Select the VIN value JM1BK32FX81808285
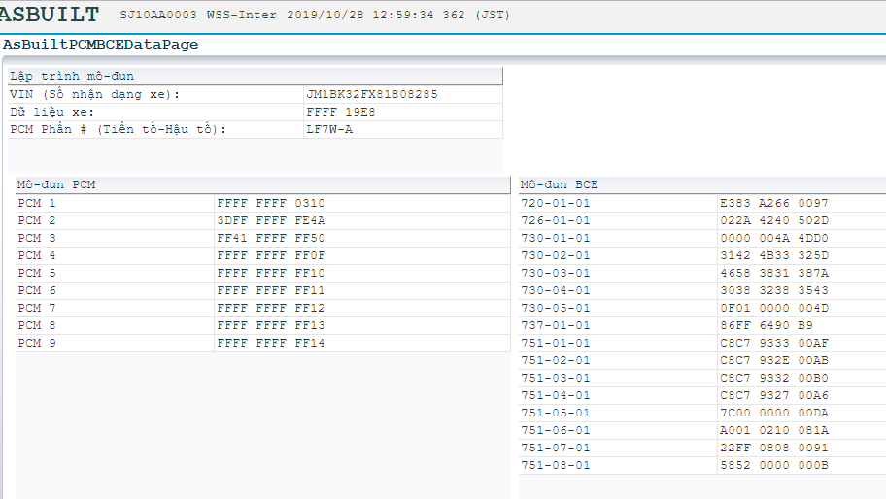The image size is (886, 499). pos(371,94)
